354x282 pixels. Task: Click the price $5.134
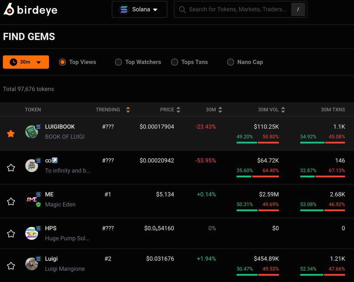click(x=165, y=194)
